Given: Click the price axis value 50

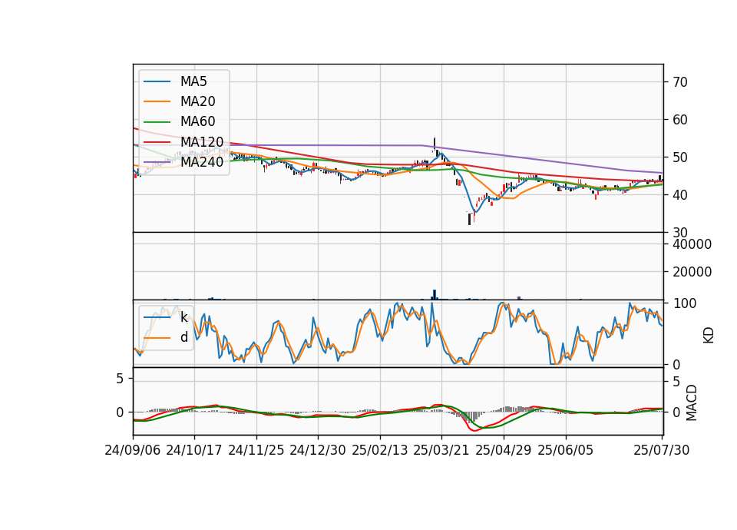Looking at the screenshot, I should pyautogui.click(x=679, y=157).
